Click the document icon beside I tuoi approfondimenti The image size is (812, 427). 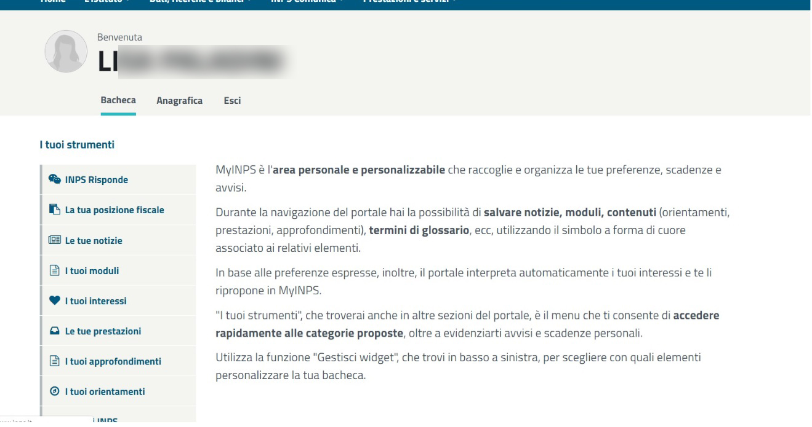[x=54, y=361]
